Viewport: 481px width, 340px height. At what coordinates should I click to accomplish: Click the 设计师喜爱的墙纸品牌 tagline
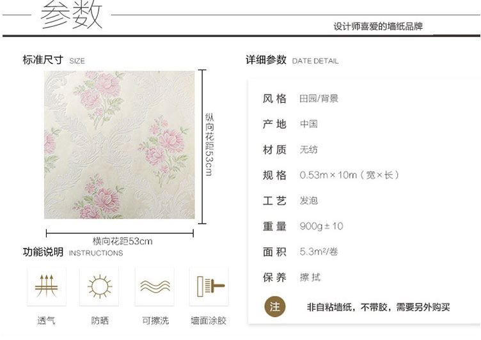tap(378, 26)
